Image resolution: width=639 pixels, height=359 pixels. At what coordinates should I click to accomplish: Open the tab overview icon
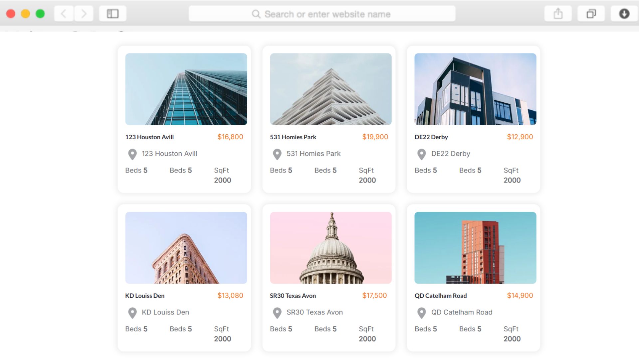[591, 14]
